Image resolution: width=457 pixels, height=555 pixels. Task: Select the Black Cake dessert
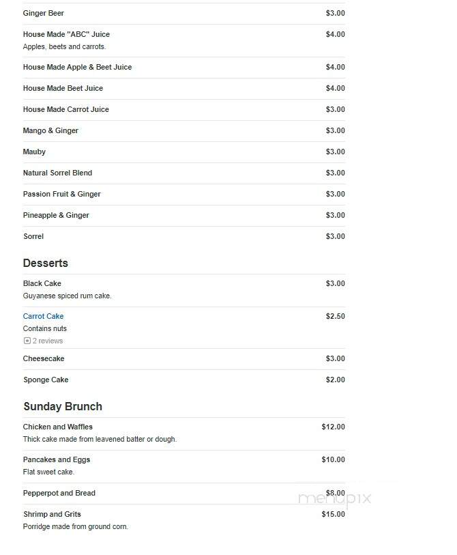42,283
